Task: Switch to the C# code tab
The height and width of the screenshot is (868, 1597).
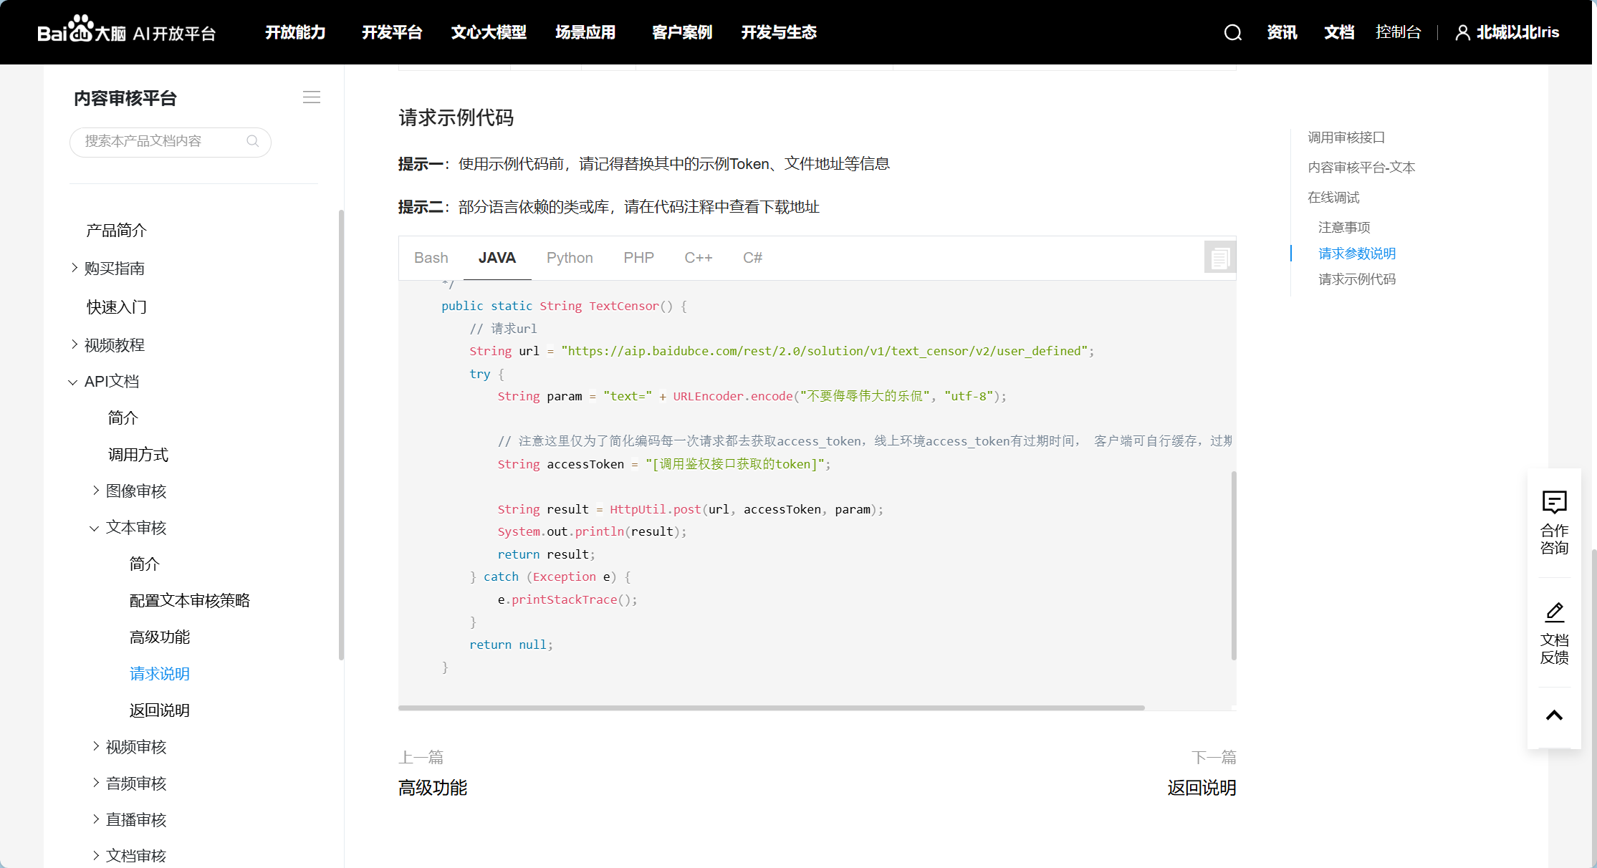Action: 752,258
